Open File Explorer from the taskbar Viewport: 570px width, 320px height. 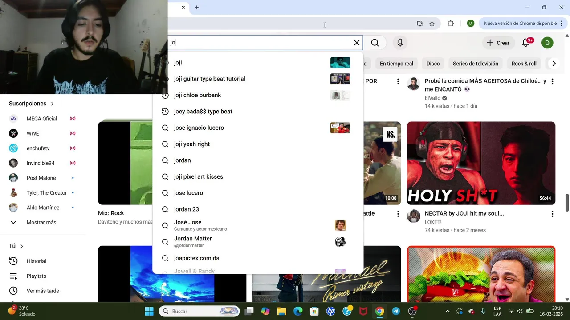[x=282, y=311]
